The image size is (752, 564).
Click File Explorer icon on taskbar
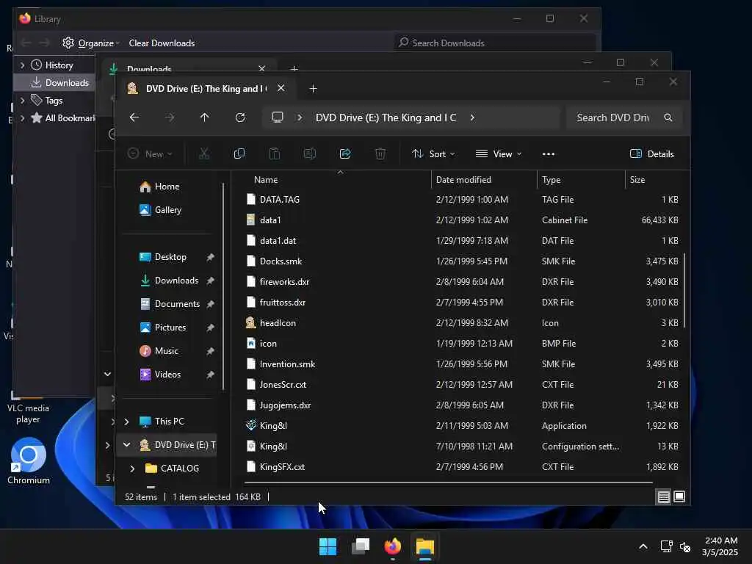coord(425,546)
